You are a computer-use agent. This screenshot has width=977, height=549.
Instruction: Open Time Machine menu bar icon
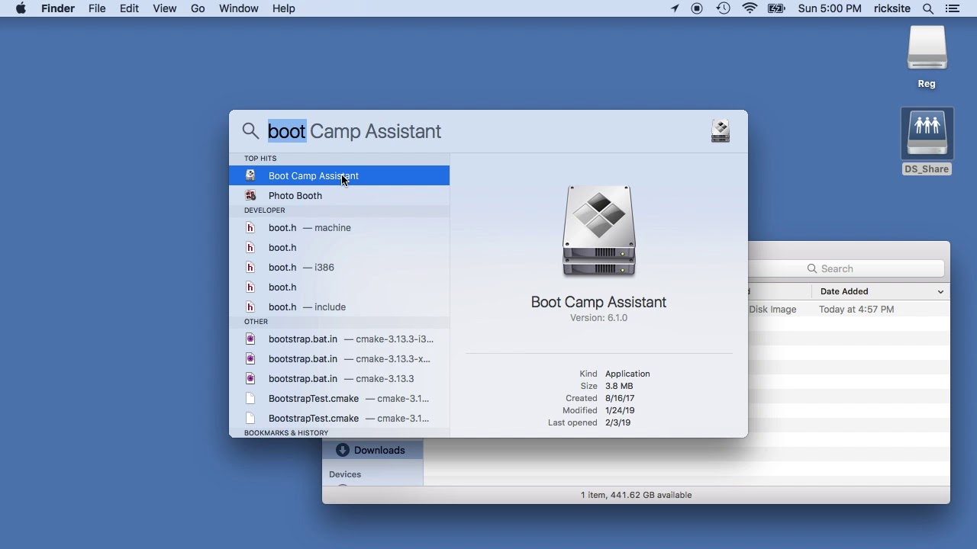pyautogui.click(x=723, y=8)
